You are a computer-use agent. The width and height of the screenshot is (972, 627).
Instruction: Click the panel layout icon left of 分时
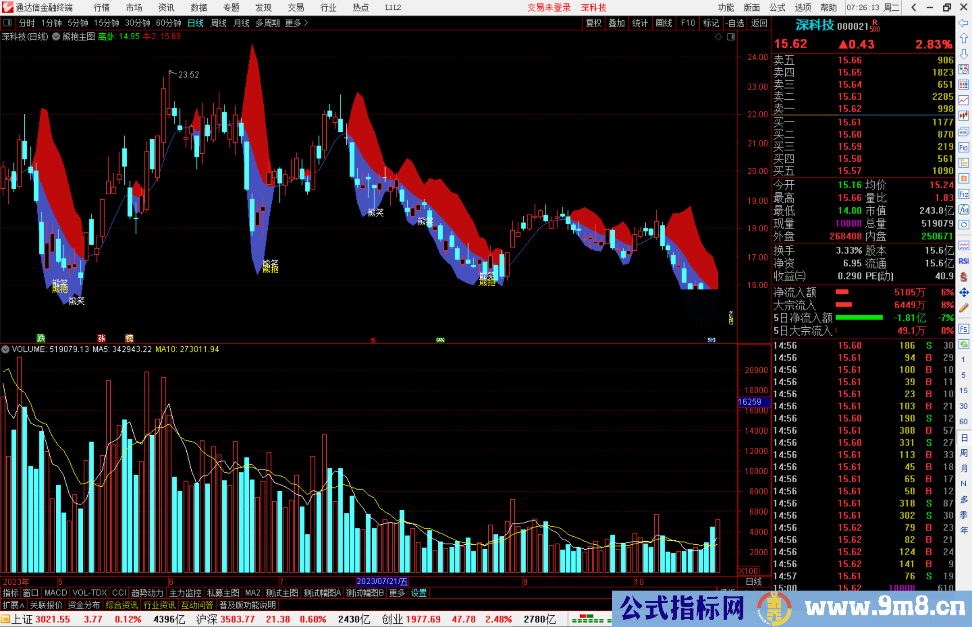click(x=8, y=23)
